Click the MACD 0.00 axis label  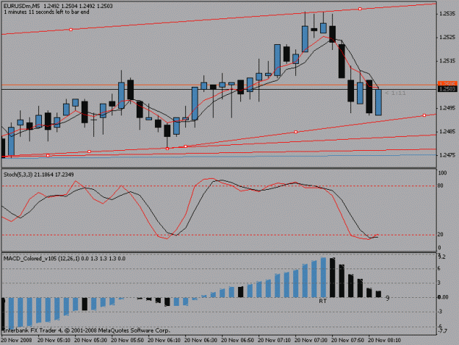click(x=443, y=297)
